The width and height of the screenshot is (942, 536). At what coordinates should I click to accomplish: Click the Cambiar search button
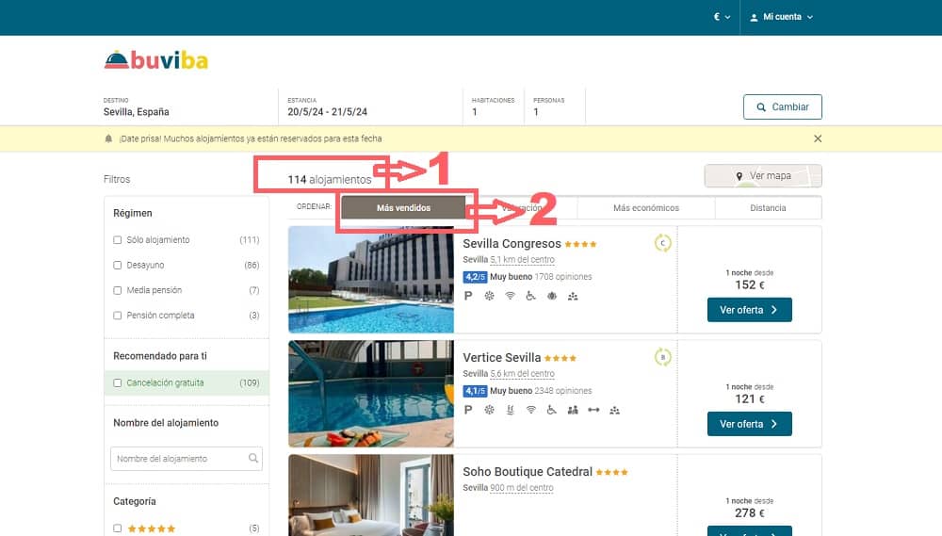click(782, 107)
